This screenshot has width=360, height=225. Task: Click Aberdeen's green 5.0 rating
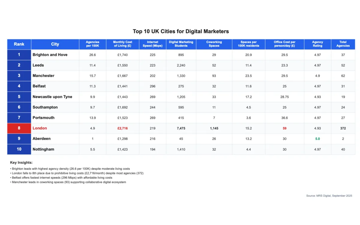click(317, 139)
